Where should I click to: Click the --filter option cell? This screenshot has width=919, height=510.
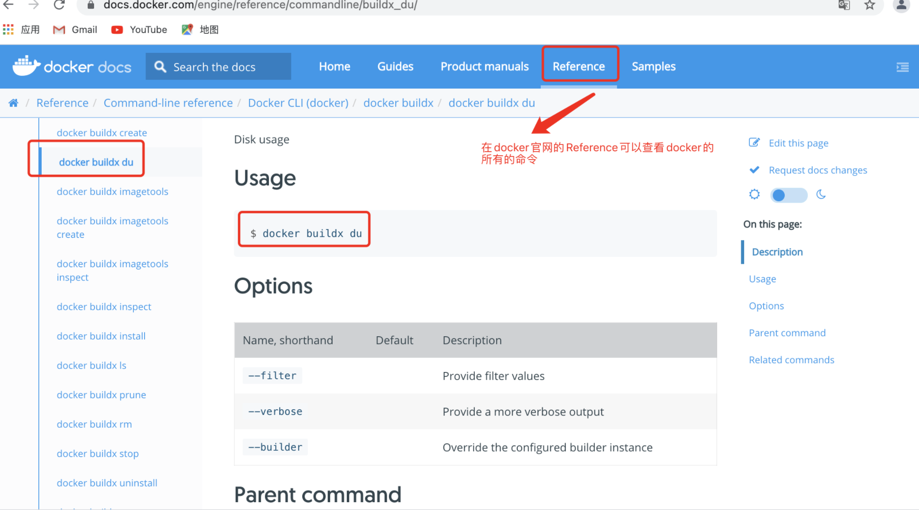[x=272, y=376]
